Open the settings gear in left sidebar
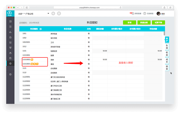 [x=10, y=64]
